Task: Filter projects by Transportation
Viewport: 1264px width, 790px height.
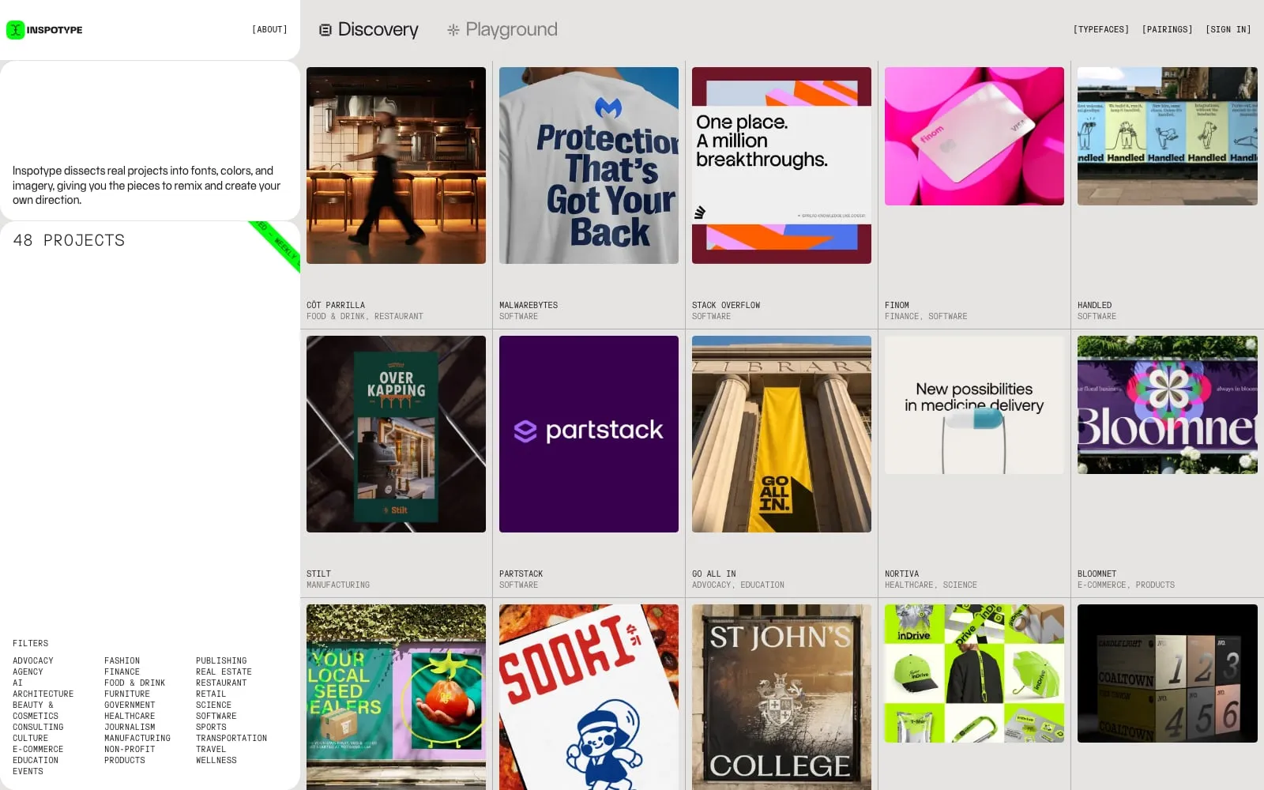Action: pos(231,738)
